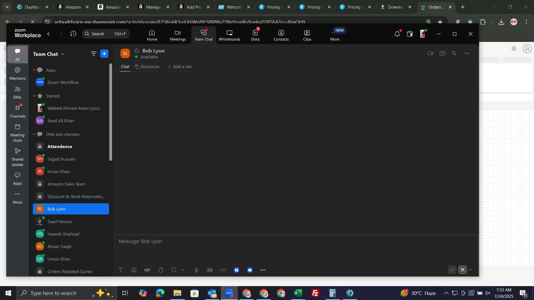Viewport: 534px width, 300px height.
Task: Insert a code snippet
Action: pyautogui.click(x=223, y=270)
